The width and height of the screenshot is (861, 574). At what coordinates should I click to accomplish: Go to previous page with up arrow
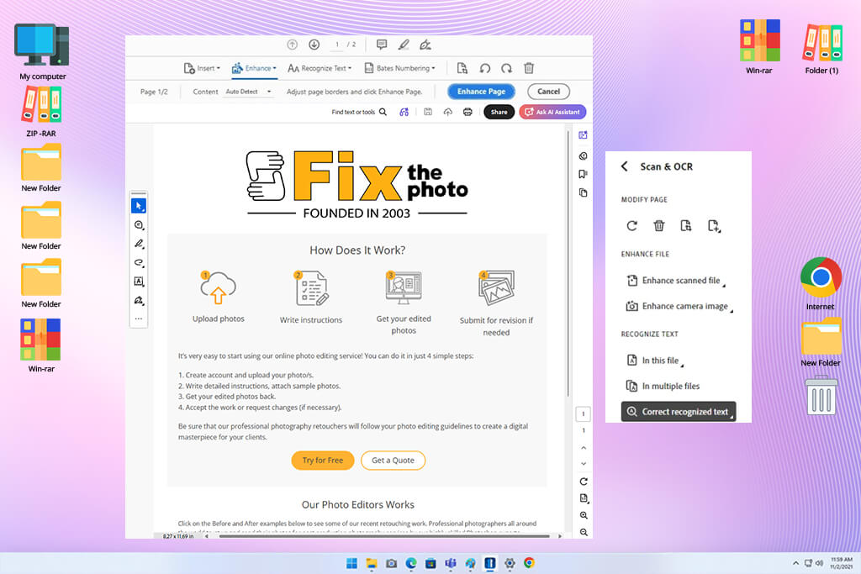(x=292, y=45)
